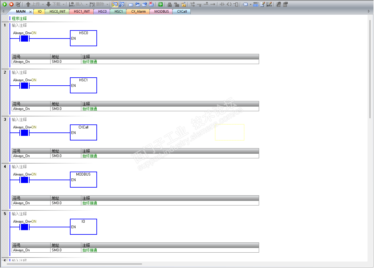Viewport: 374px width, 268px height.
Task: Click the Download (下载) arrow button
Action: tap(53, 4)
